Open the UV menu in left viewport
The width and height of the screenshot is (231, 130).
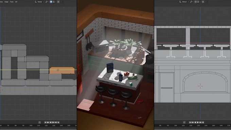[x=16, y=2]
